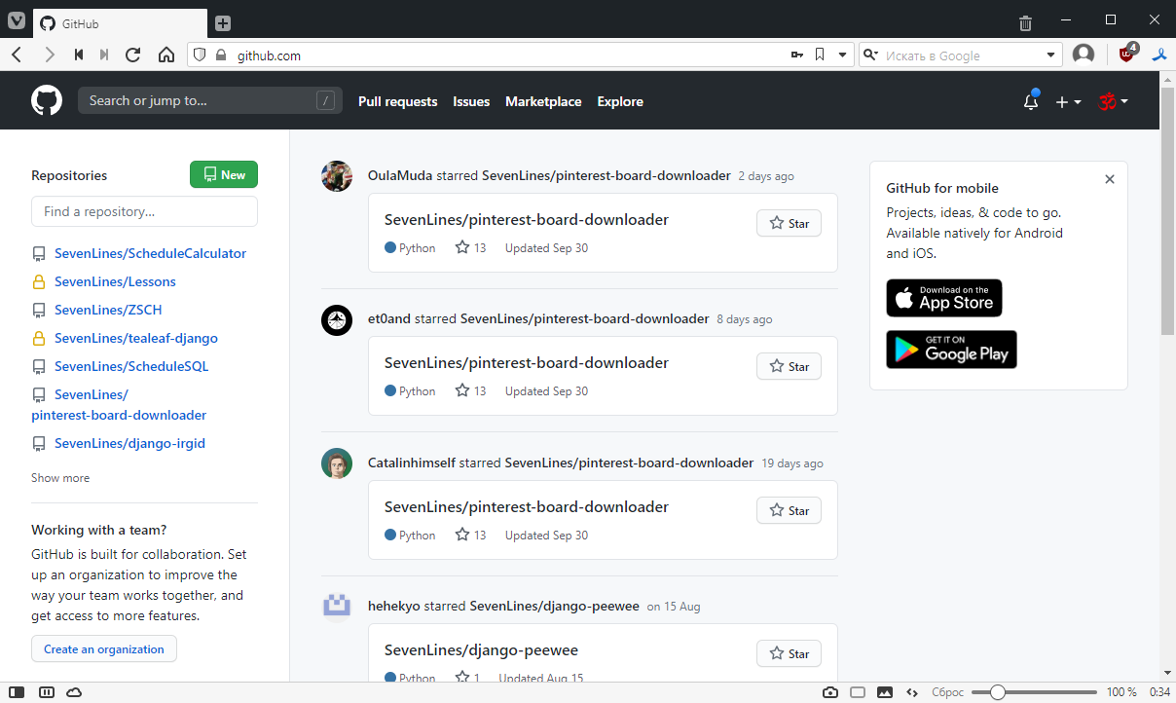Screen dimensions: 1176x703
Task: Click the green New repository button
Action: tap(224, 175)
